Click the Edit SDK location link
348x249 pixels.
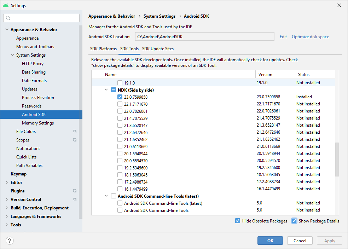tap(283, 37)
